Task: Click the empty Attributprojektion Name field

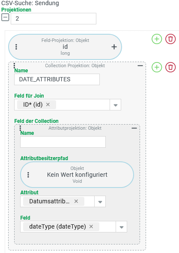Action: click(63, 142)
